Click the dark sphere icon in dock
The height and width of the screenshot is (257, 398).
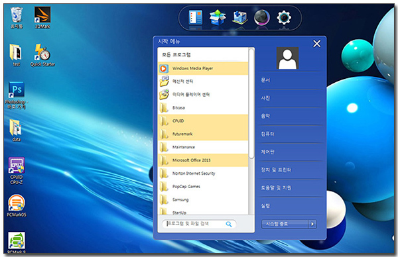point(262,17)
